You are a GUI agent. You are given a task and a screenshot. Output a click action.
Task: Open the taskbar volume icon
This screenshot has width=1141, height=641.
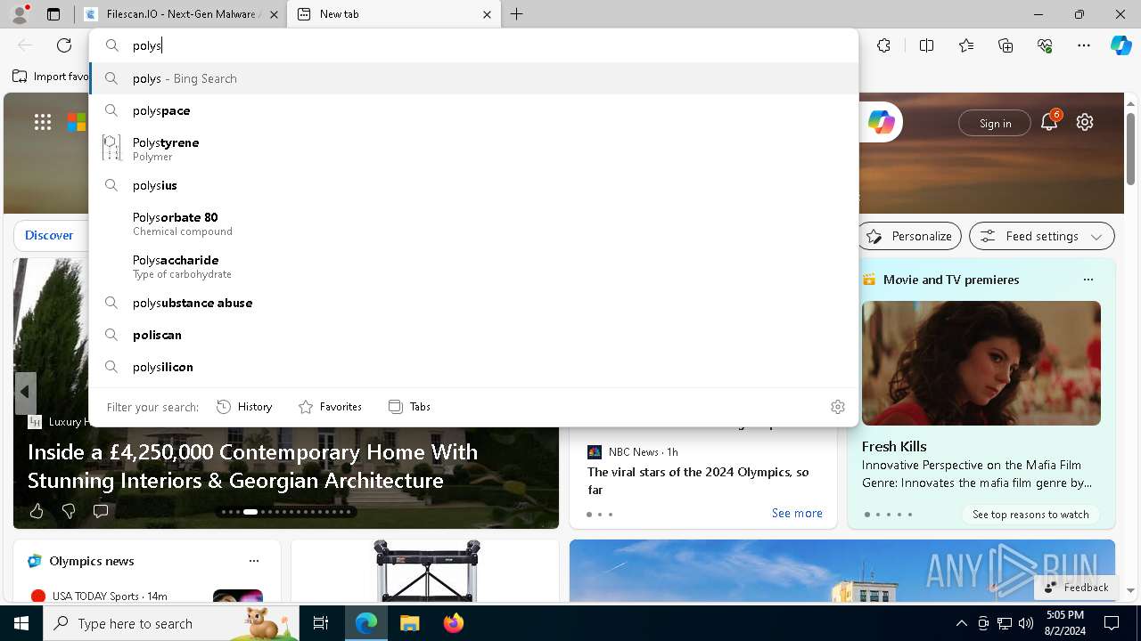[x=1026, y=623]
